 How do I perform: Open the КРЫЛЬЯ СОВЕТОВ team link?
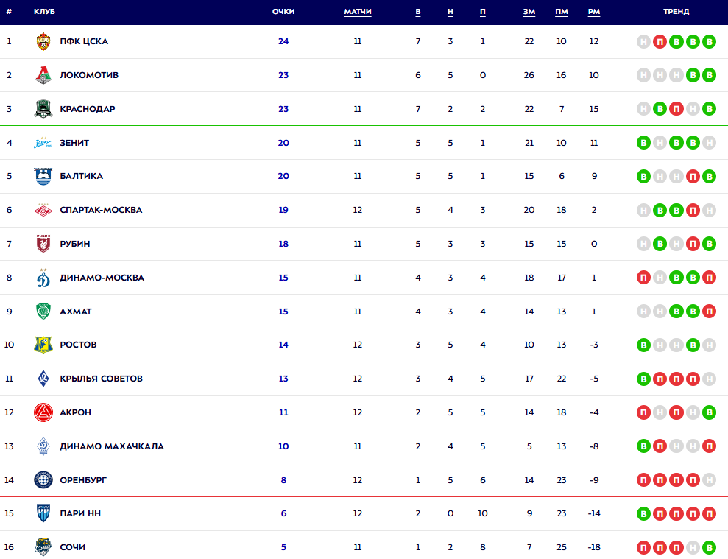pyautogui.click(x=102, y=379)
